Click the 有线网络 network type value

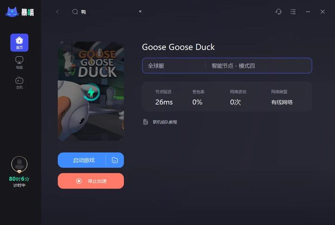point(282,103)
